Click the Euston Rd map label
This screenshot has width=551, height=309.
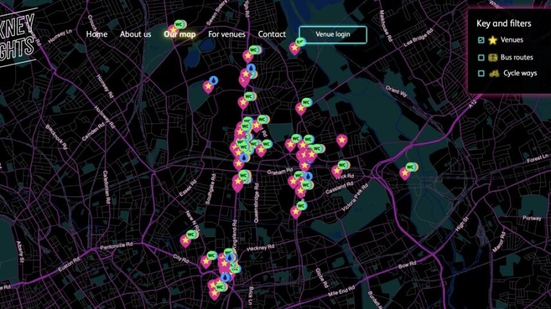tap(69, 264)
